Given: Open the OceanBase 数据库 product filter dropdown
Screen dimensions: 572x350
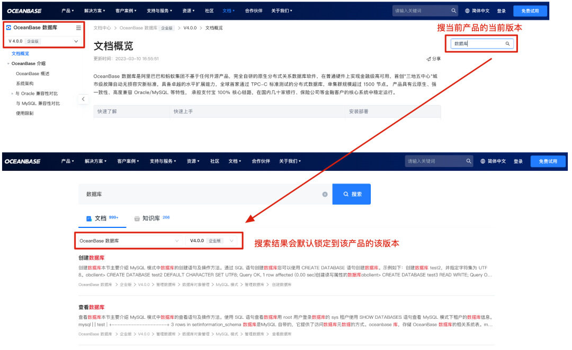Looking at the screenshot, I should coord(130,241).
